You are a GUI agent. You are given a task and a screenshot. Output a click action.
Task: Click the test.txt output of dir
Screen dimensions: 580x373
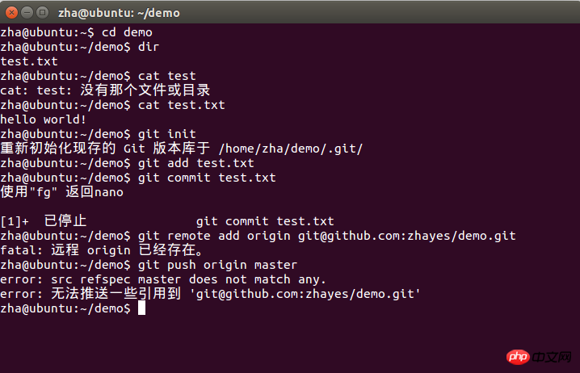click(x=29, y=61)
